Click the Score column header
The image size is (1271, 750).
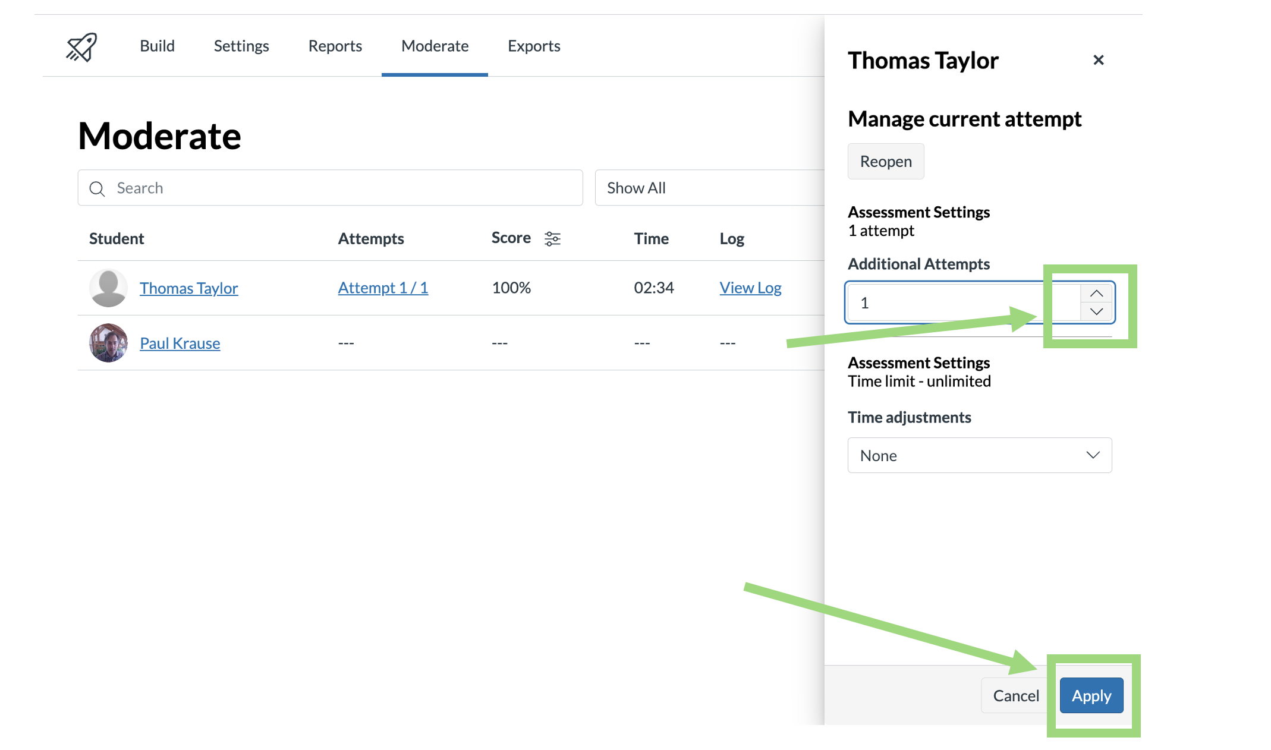(x=511, y=238)
